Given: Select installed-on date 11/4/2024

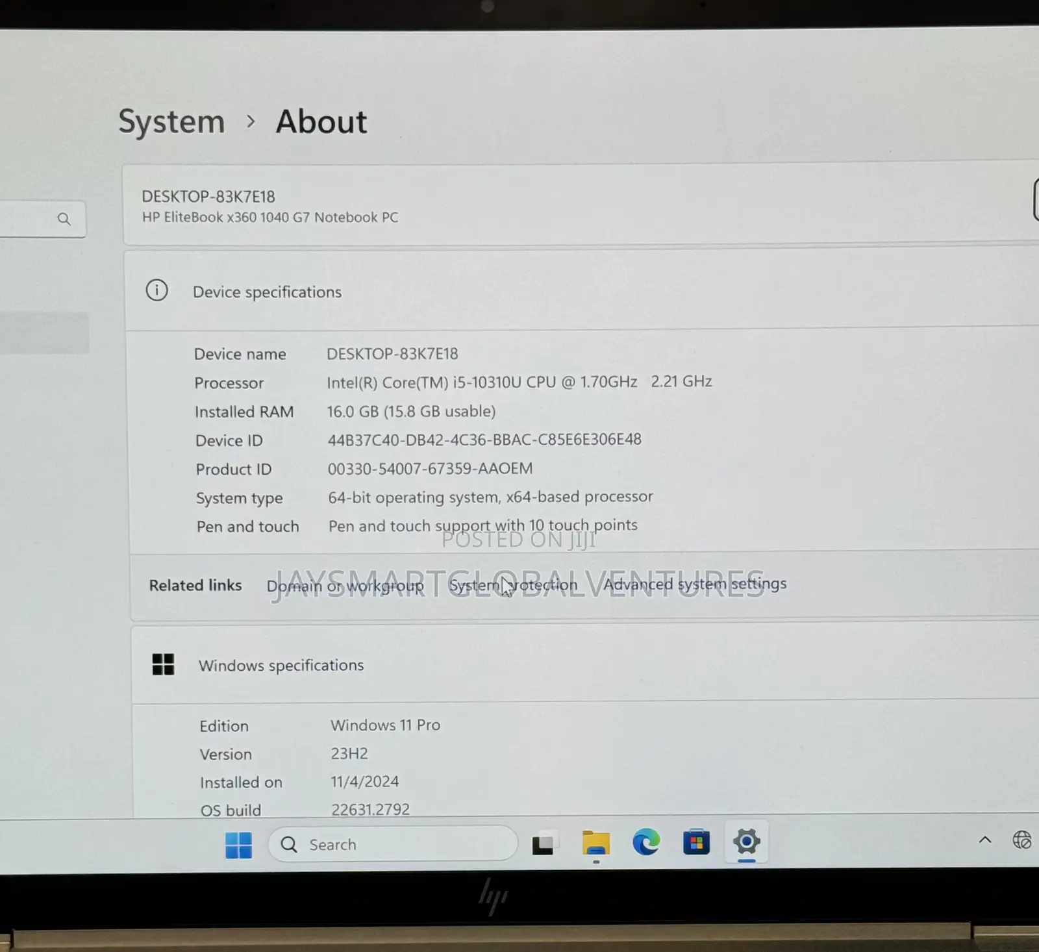Looking at the screenshot, I should coord(365,781).
